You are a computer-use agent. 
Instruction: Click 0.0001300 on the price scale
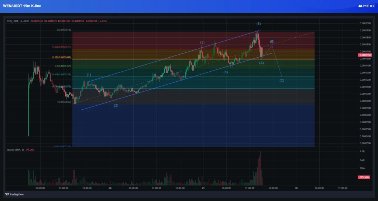(365, 73)
